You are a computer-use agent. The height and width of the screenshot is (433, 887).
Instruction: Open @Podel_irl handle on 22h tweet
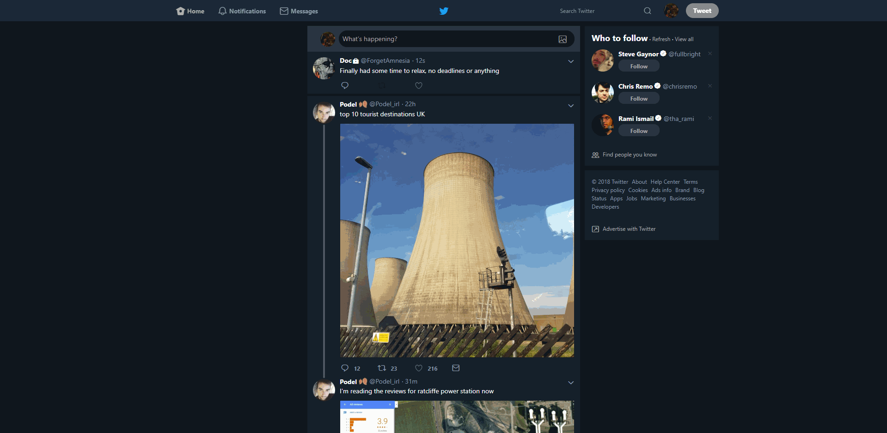click(x=384, y=104)
